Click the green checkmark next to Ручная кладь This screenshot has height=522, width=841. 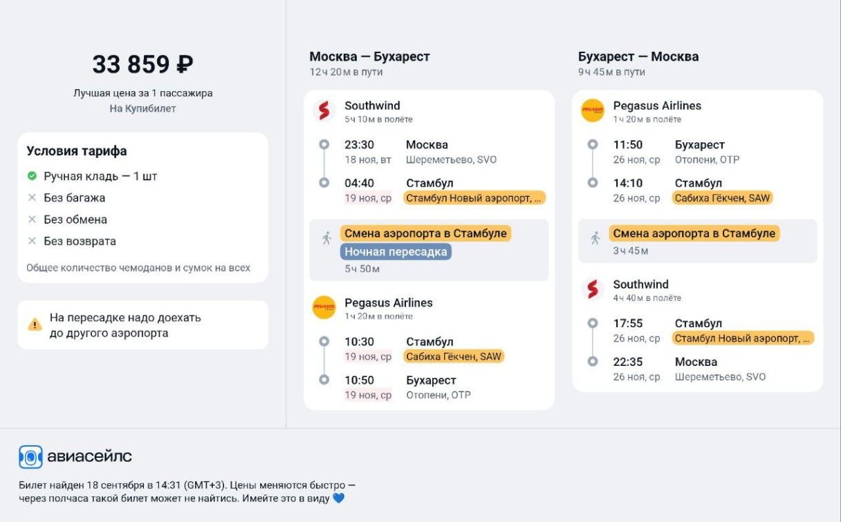click(30, 176)
